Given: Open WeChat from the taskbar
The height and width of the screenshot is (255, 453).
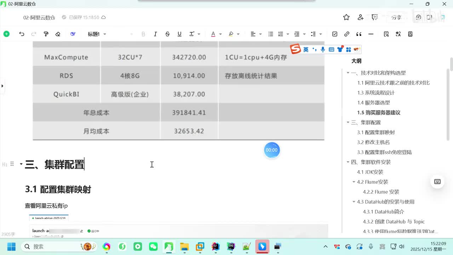Looking at the screenshot, I should coord(153,246).
